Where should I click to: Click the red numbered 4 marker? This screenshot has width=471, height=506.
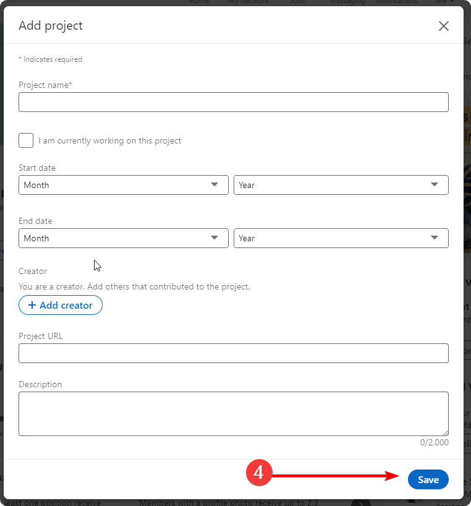tap(259, 473)
